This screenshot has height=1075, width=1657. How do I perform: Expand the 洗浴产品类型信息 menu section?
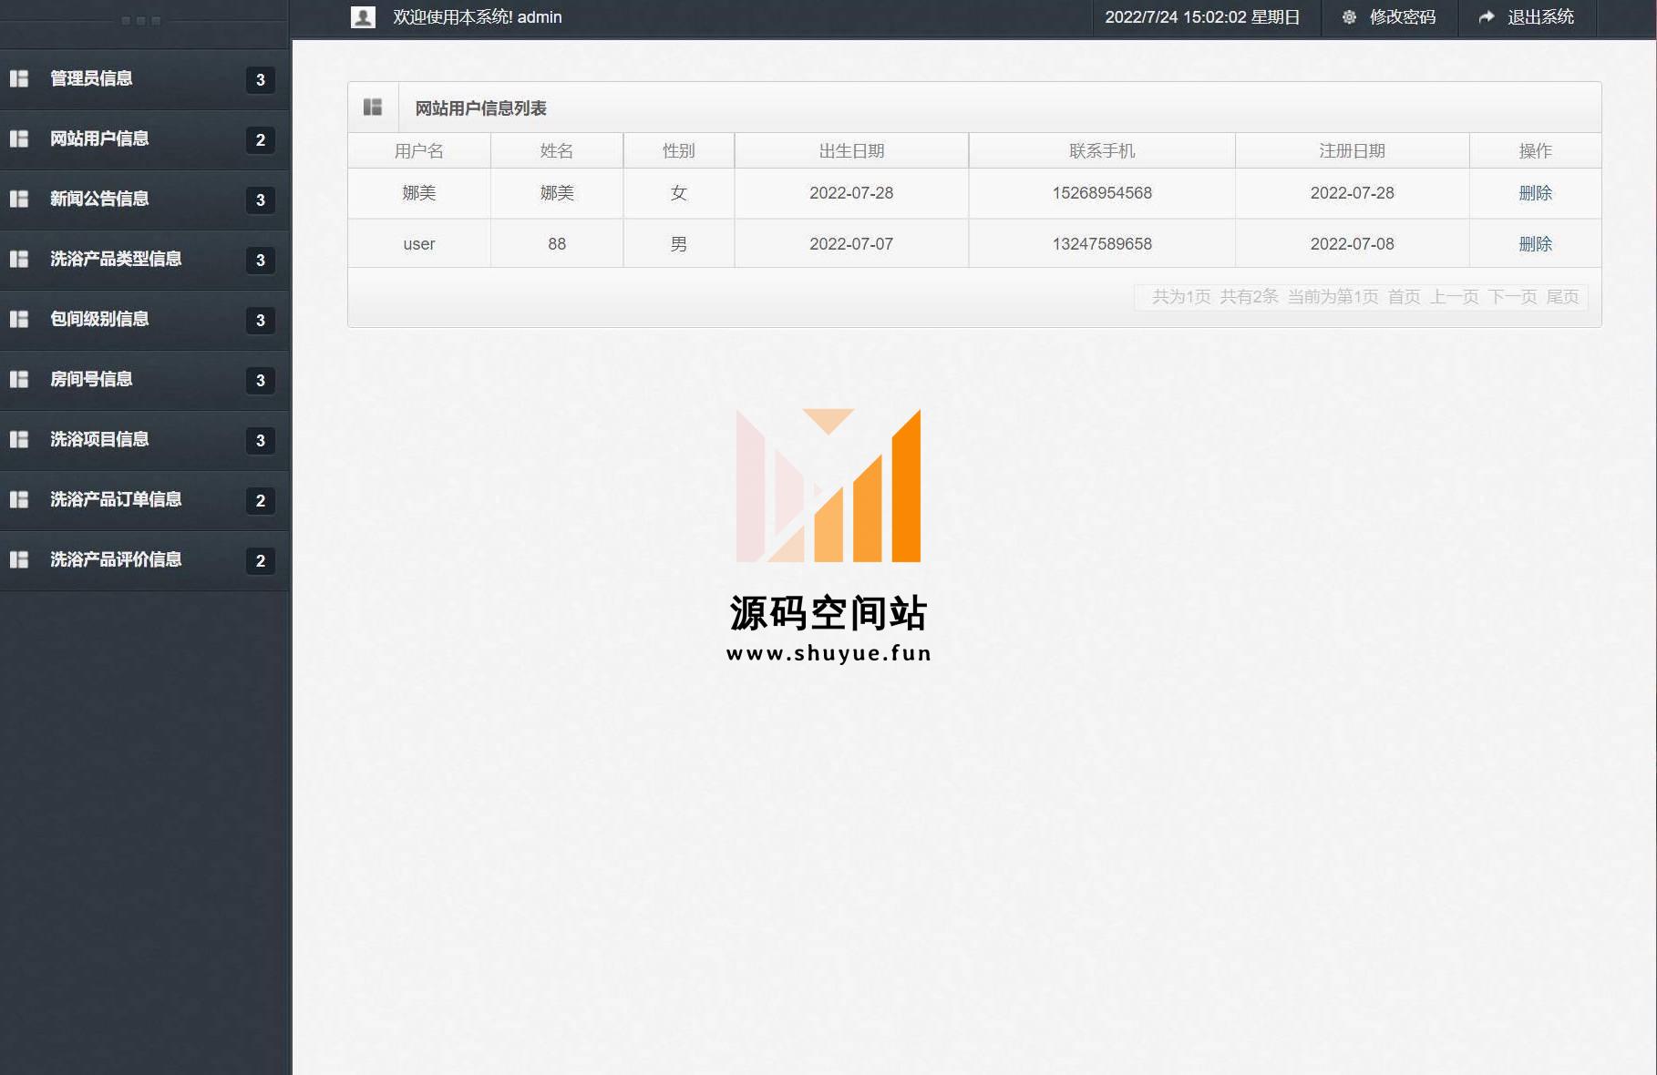116,260
